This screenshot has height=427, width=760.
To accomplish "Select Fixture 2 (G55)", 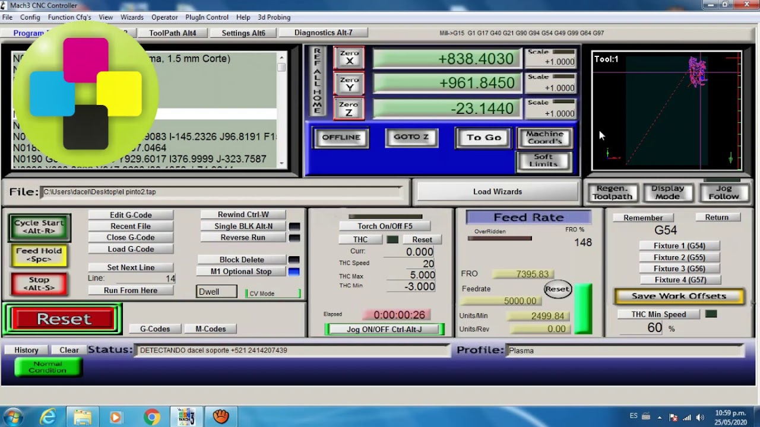I will tap(679, 257).
